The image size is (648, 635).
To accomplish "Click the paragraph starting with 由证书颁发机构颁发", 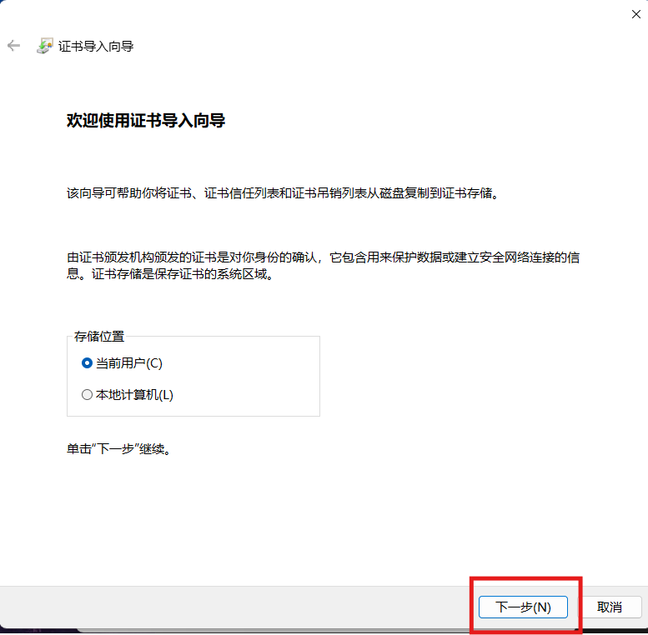I will [x=323, y=257].
